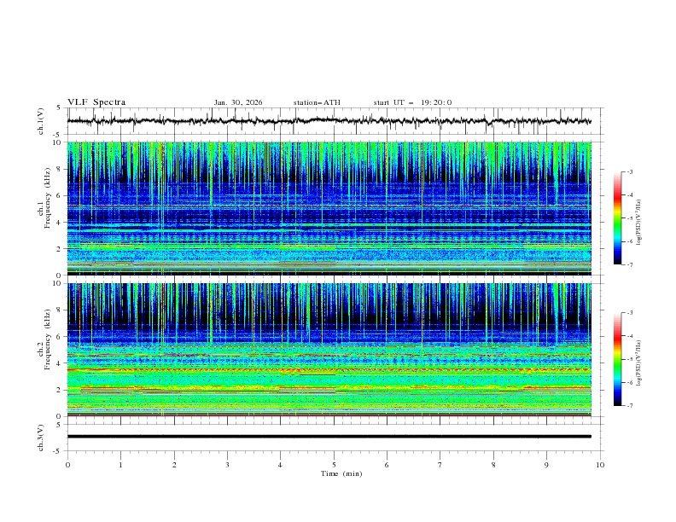Image resolution: width=676 pixels, height=522 pixels.
Task: Click the time axis tick "10"
Action: click(x=600, y=465)
